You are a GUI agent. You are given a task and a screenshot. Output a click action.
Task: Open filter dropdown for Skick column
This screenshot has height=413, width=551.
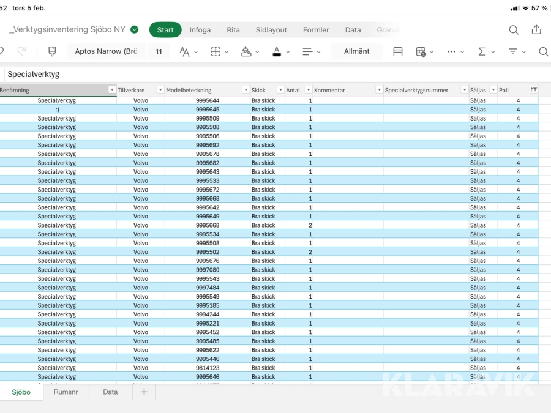[x=280, y=90]
